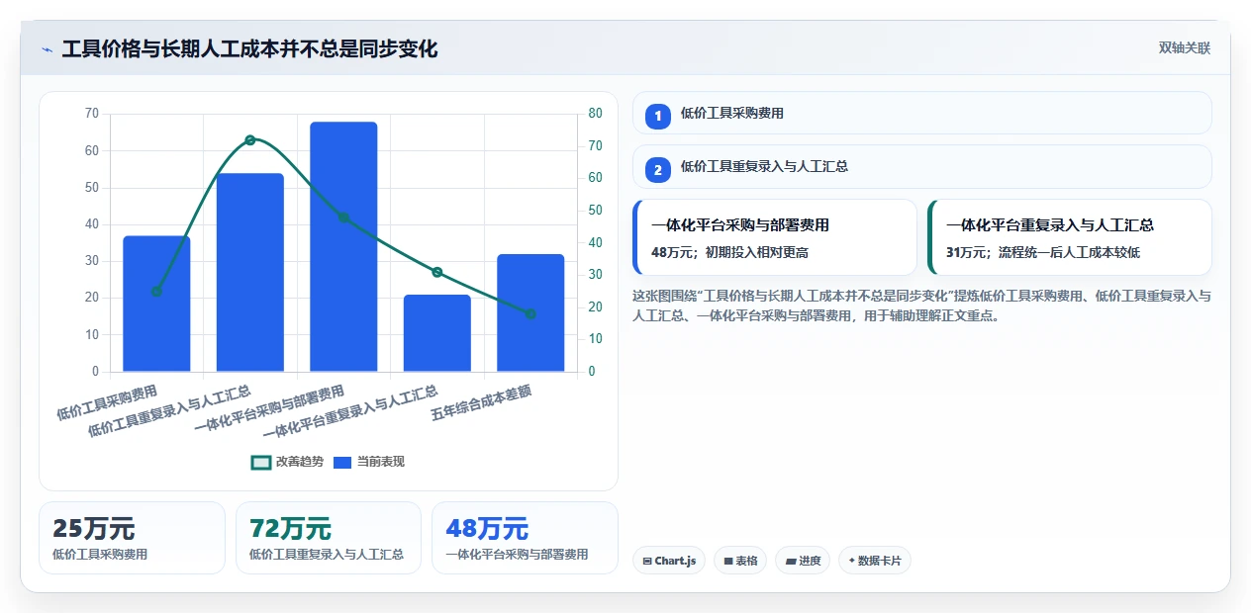
Task: Select the 48万元 stat card
Action: pyautogui.click(x=525, y=538)
